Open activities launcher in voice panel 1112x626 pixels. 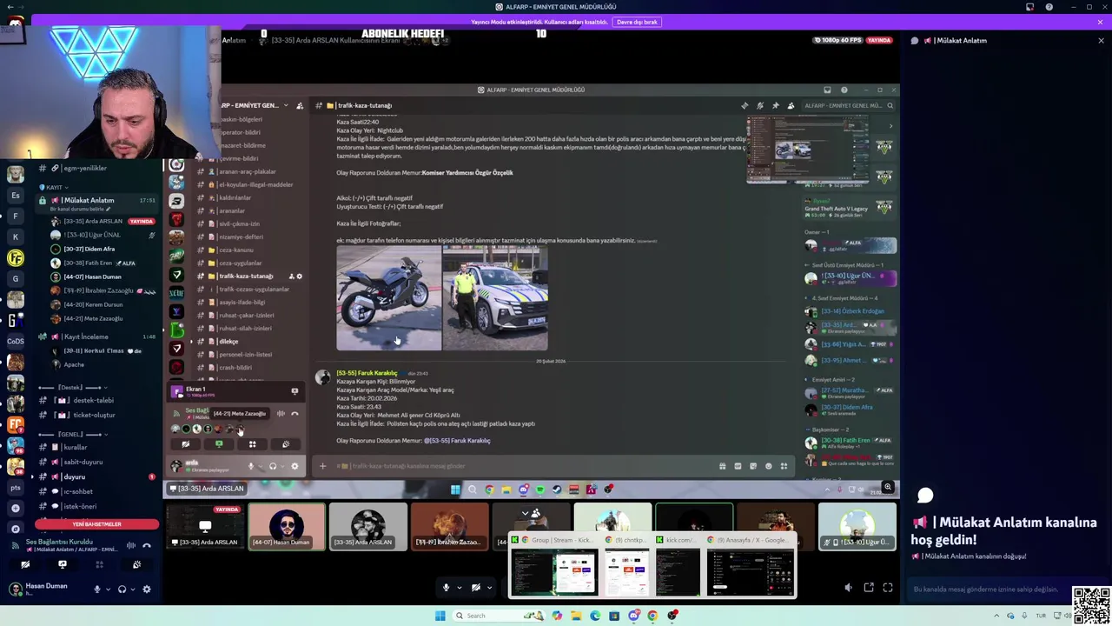pos(99,565)
